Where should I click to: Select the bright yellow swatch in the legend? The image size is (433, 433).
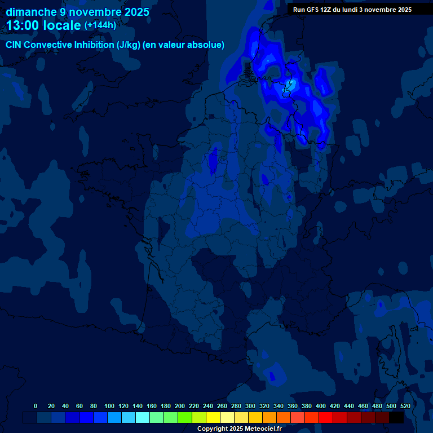[213, 417]
